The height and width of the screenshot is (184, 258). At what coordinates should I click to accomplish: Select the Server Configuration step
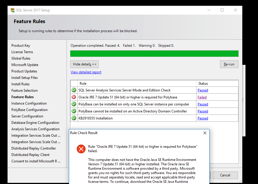coord(27,116)
